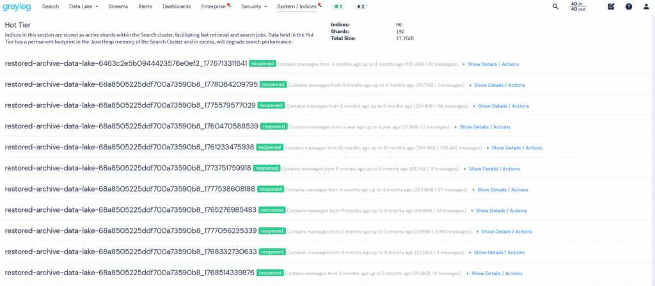Viewport: 655px width, 286px height.
Task: Open the Data Lake dropdown menu
Action: point(84,6)
